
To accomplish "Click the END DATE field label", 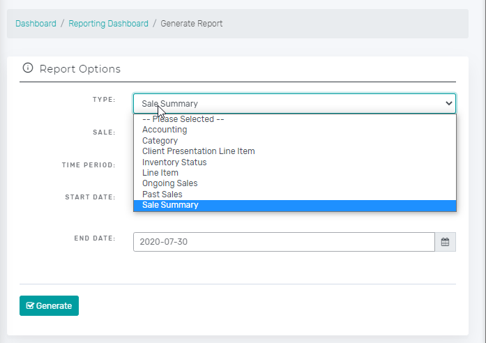I will coord(95,238).
